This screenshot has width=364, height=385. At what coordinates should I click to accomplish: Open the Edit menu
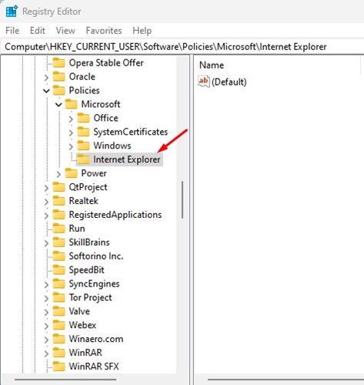(x=38, y=31)
